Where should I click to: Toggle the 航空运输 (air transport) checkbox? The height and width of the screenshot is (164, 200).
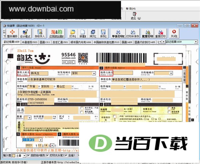82,112
